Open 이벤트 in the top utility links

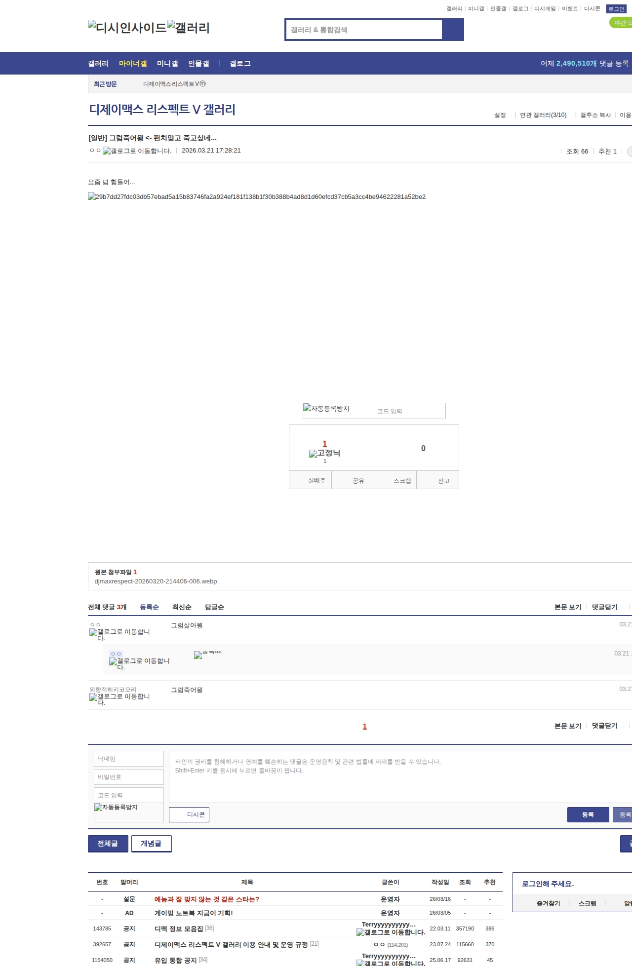[570, 9]
